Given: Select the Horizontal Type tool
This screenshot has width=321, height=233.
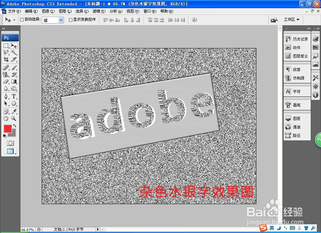Looking at the screenshot, I should 14,96.
